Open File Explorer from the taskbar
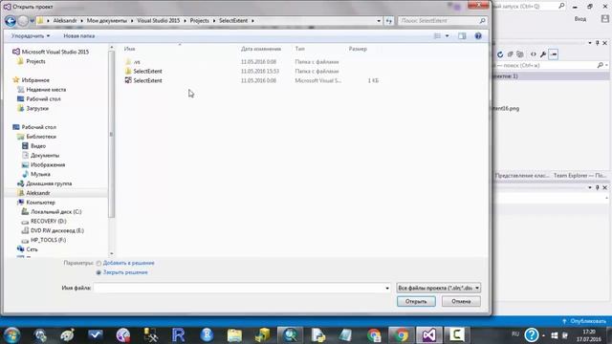Viewport: 612px width, 344px height. click(234, 335)
